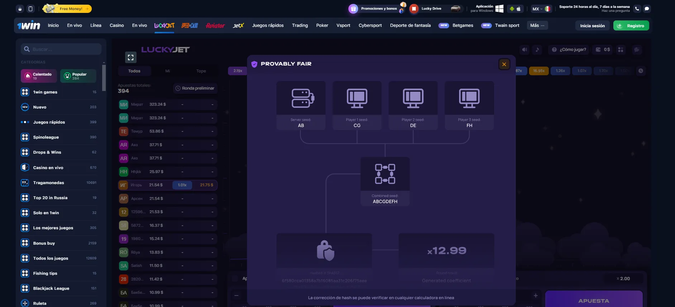Switch to Mi bets tab

[x=167, y=71]
